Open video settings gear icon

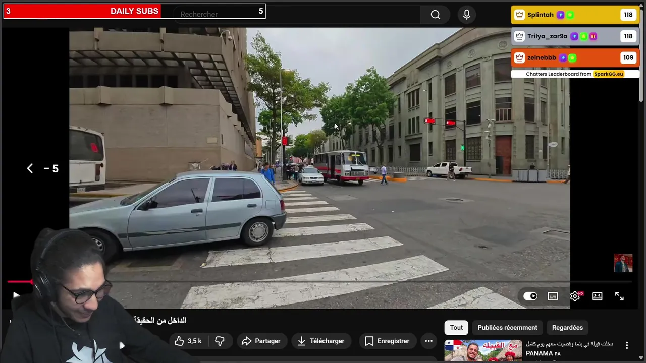575,296
